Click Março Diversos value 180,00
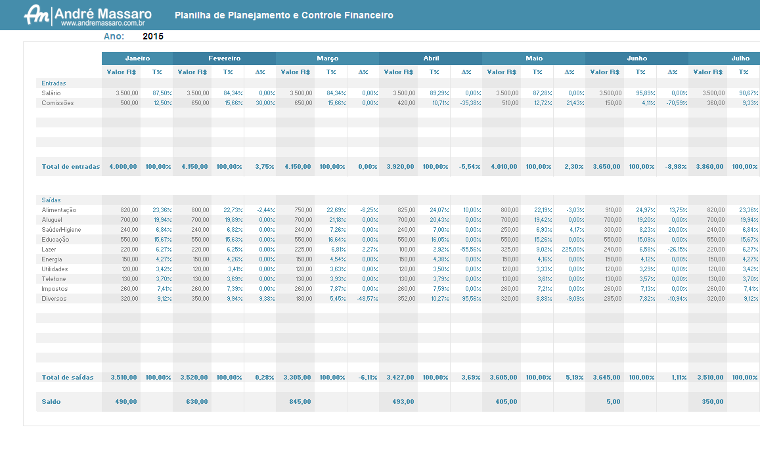This screenshot has width=760, height=461. pos(304,299)
